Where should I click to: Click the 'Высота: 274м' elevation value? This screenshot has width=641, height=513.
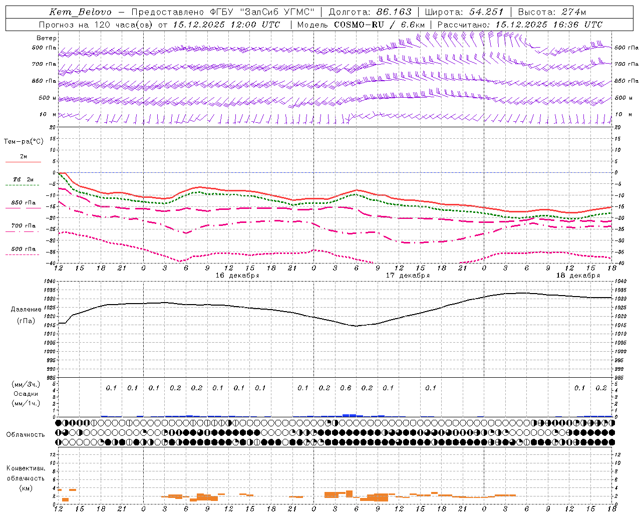click(x=551, y=12)
